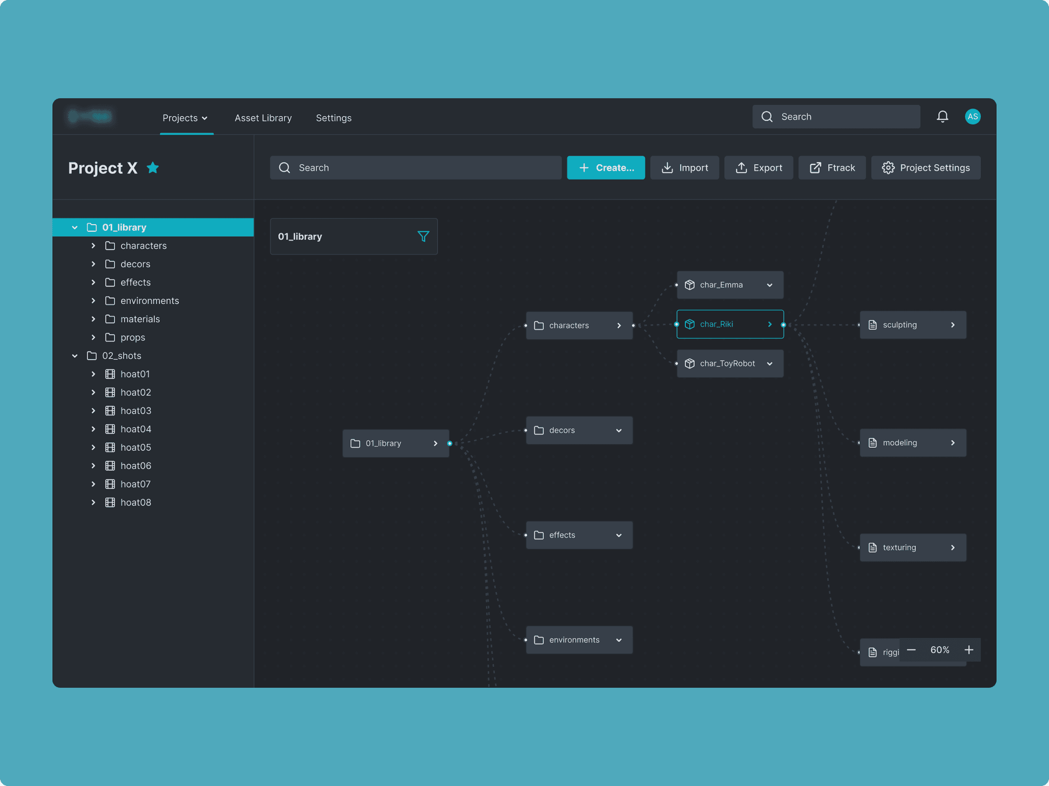Image resolution: width=1049 pixels, height=786 pixels.
Task: Collapse the 02_shots tree folder
Action: coord(75,356)
